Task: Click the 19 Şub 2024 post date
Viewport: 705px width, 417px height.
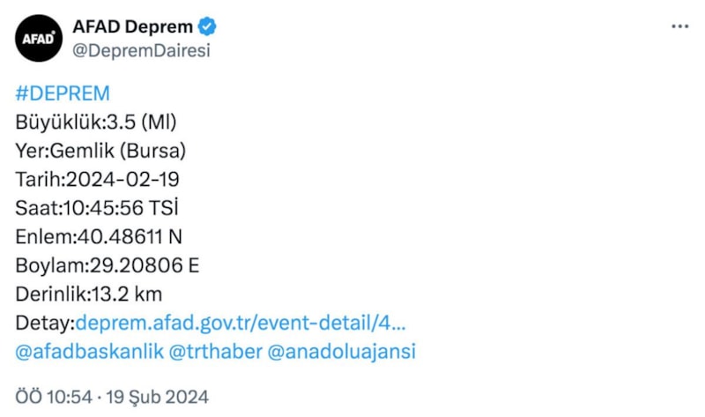Action: point(155,397)
